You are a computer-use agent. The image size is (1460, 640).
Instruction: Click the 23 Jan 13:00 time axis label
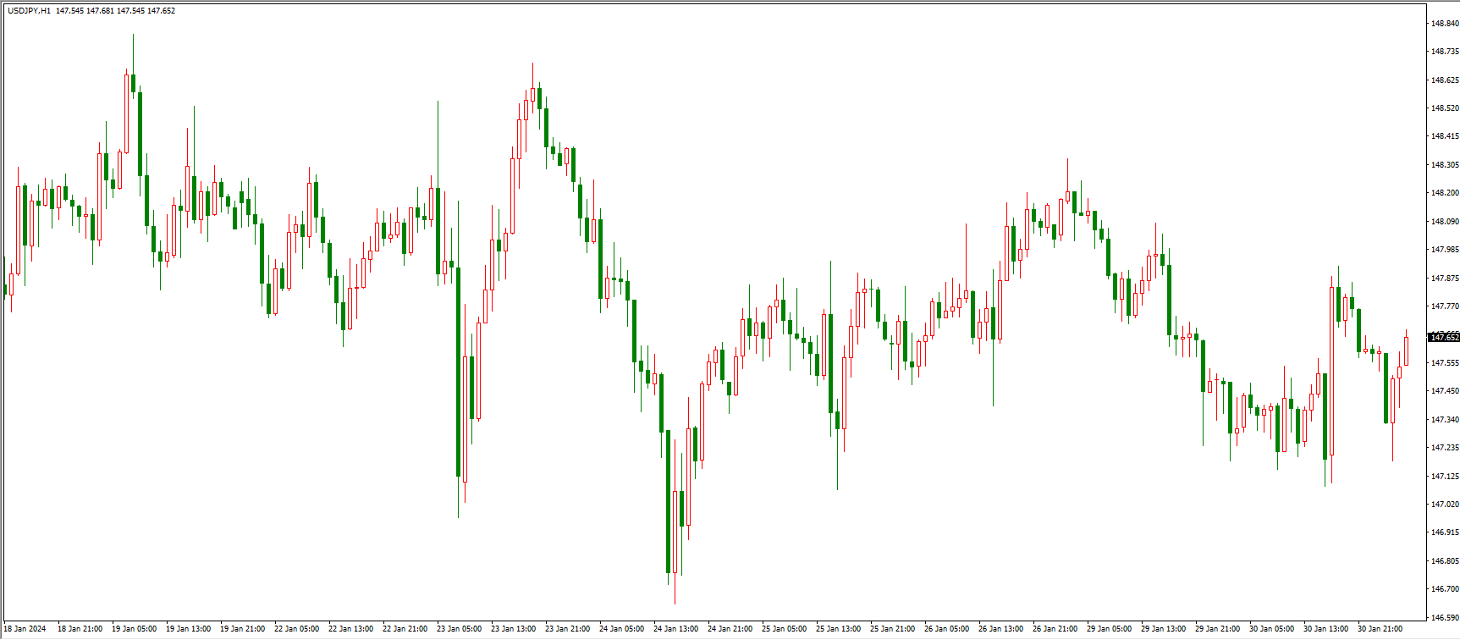point(513,629)
